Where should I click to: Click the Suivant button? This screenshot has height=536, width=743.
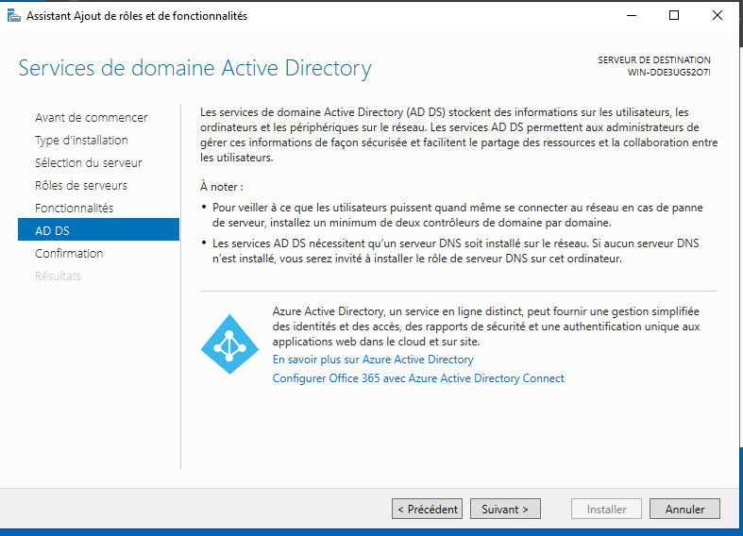point(505,509)
